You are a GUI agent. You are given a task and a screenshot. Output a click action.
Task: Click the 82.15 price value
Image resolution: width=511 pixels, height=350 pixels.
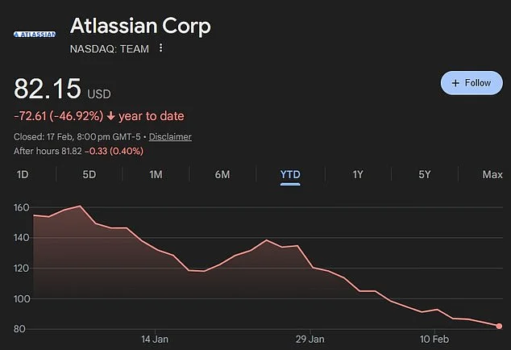click(50, 90)
